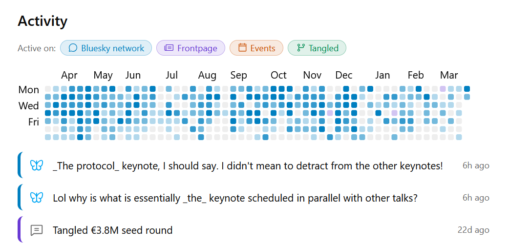Viewport: 509px width, 246px height.
Task: Select the purple heatmap cell in Monday row
Action: (443, 89)
